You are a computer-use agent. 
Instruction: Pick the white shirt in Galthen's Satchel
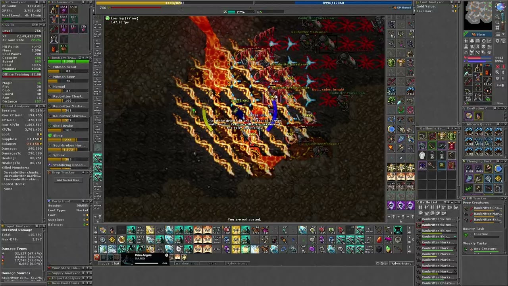[x=422, y=155]
